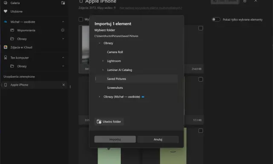Click the folder path C:\Users text
This screenshot has height=164, width=273.
(x=116, y=36)
